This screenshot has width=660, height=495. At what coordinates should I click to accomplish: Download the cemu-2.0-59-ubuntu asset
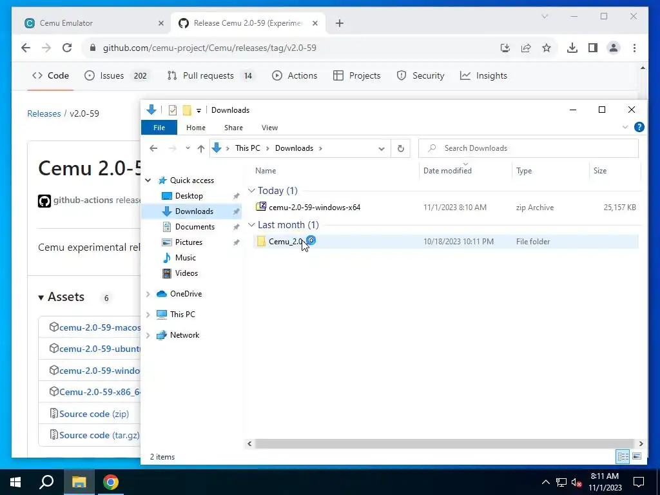[100, 349]
